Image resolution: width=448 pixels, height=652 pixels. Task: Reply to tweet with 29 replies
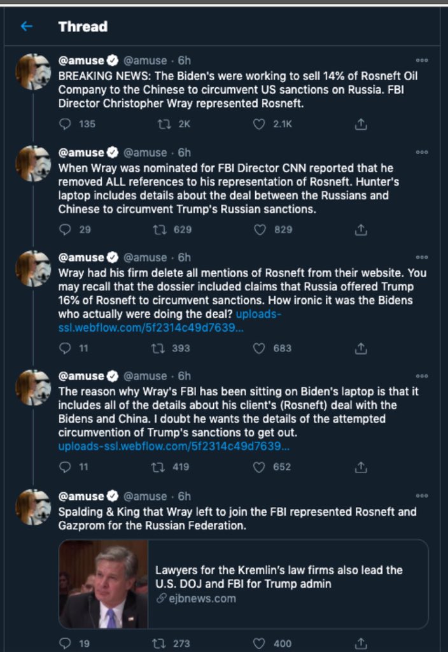coord(66,229)
